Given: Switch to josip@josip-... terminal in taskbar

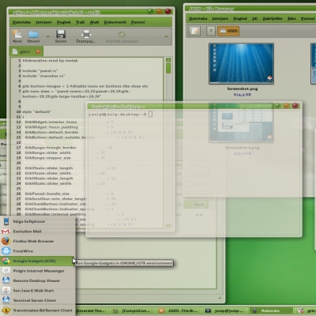Looking at the screenshot, I should tap(226, 310).
